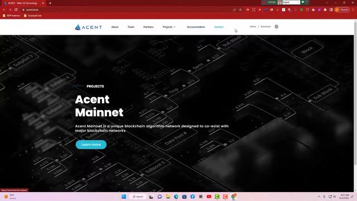
Task: Click the side panel icon in toolbar
Action: 331,10
